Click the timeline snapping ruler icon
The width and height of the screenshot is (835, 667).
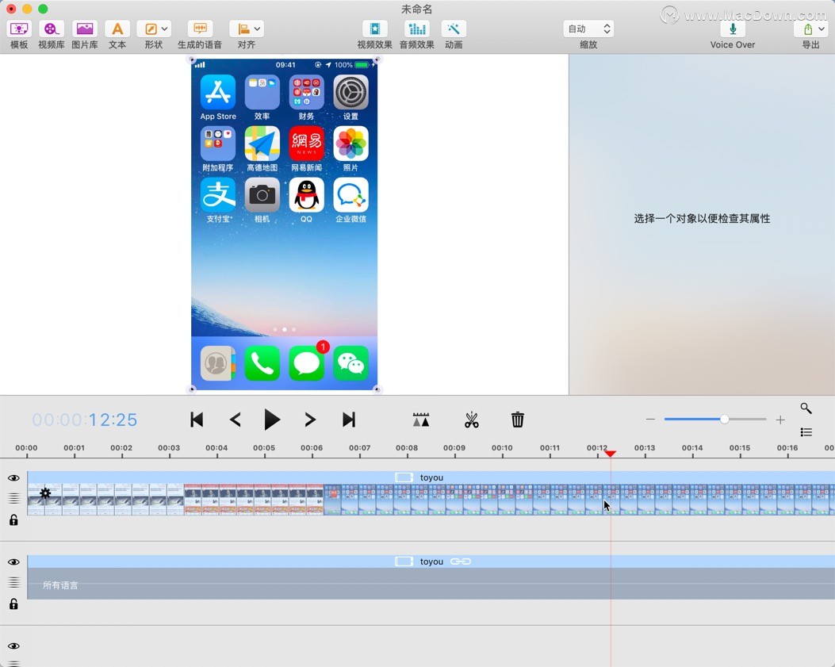pyautogui.click(x=421, y=420)
